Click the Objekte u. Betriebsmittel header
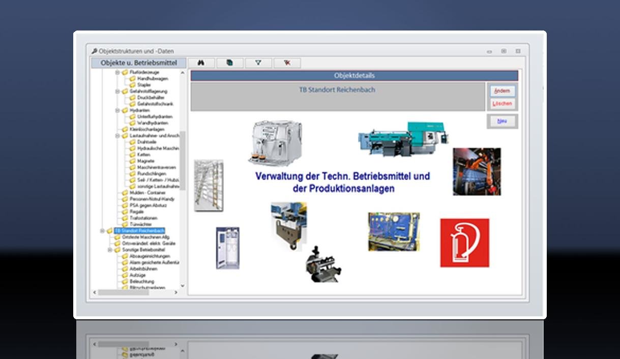This screenshot has height=359, width=620. tap(139, 63)
